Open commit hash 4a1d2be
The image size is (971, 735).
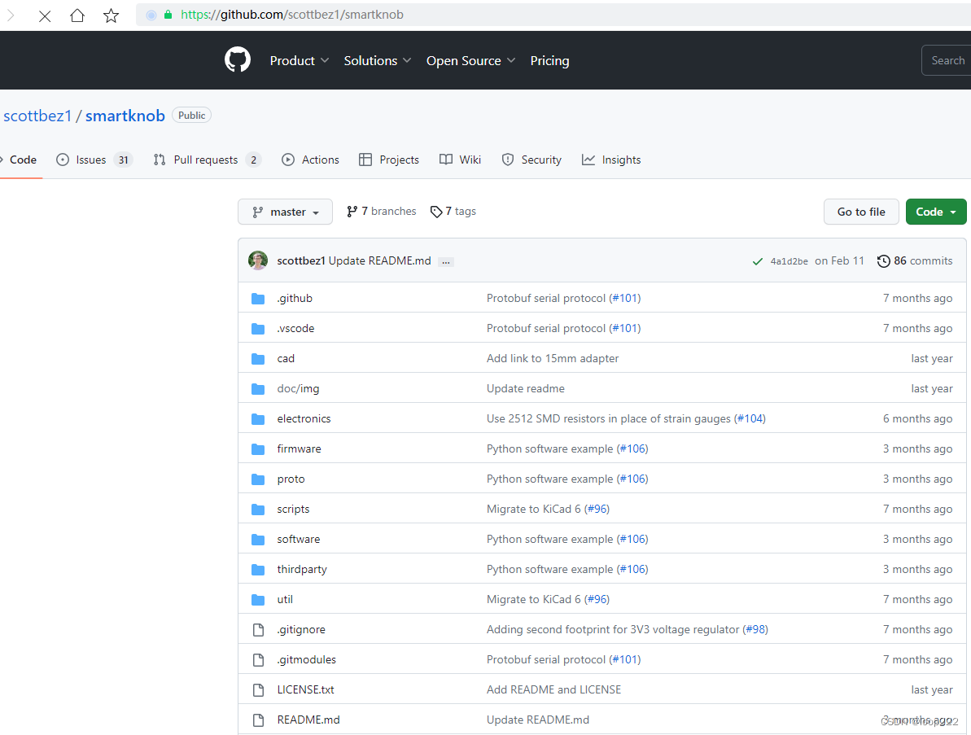pos(789,261)
